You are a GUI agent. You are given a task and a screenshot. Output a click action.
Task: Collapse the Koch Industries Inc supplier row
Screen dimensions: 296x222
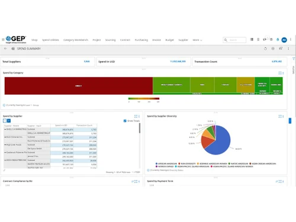tap(5, 160)
